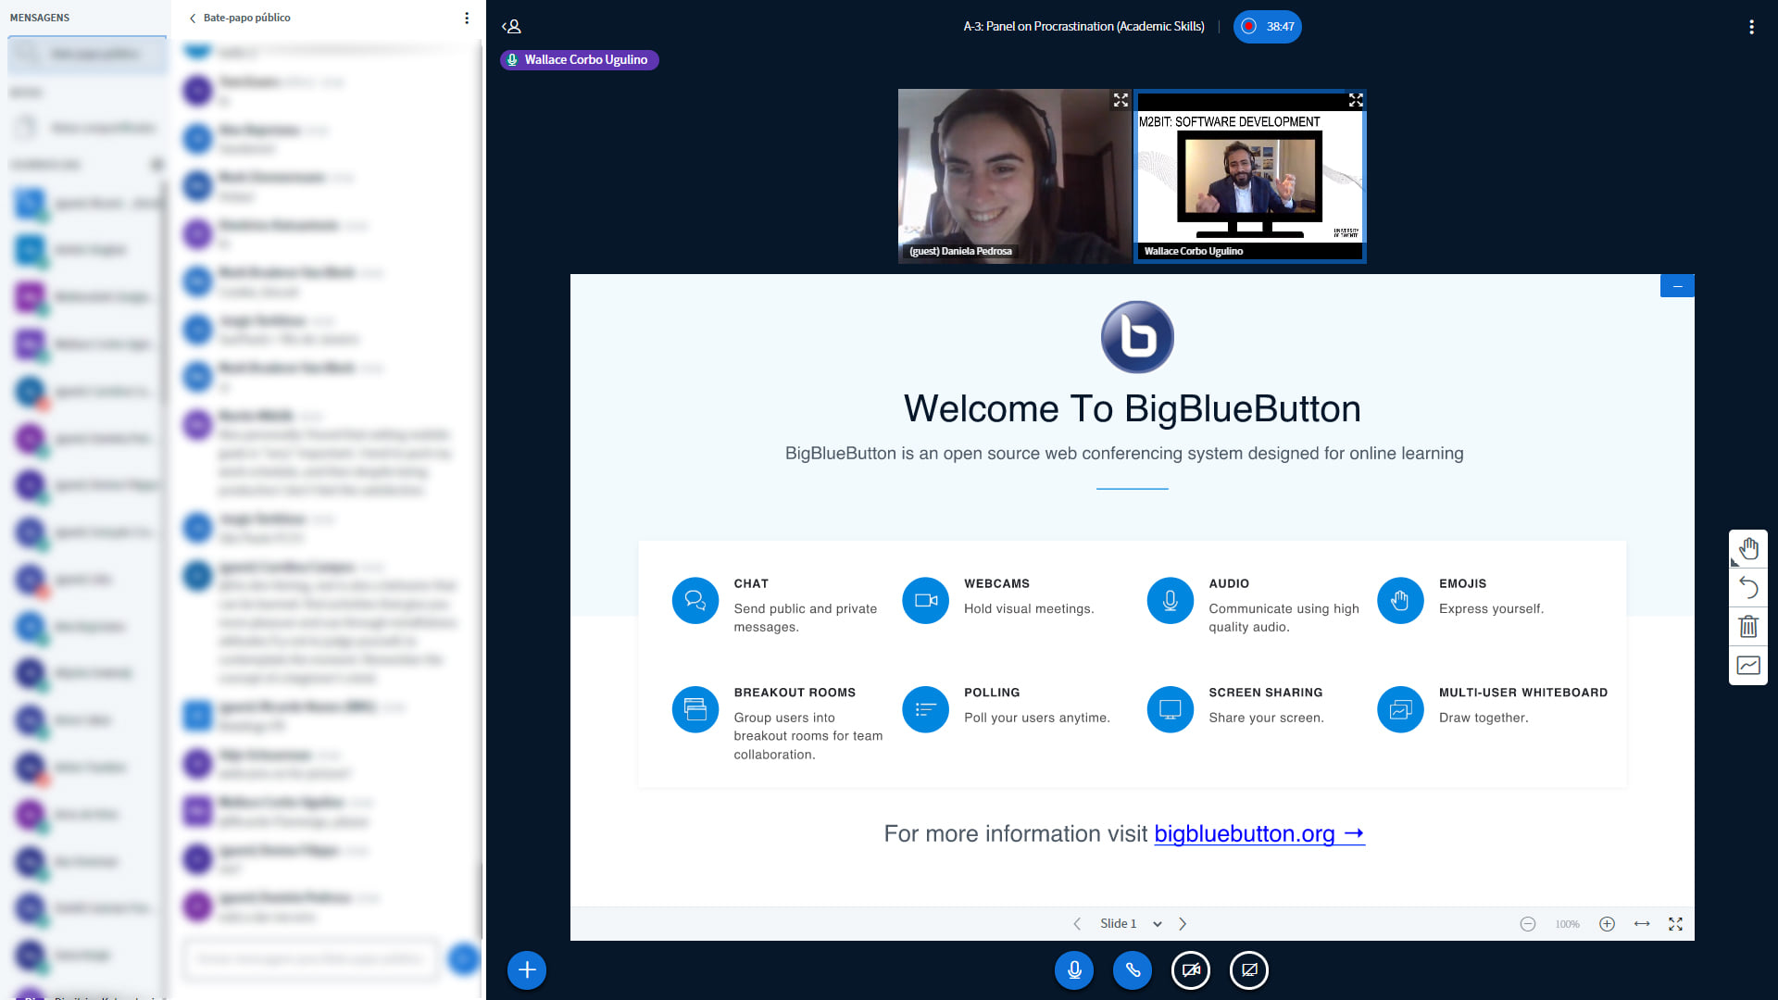Open the bigbluebutton.org link
This screenshot has height=1000, width=1778.
point(1259,834)
